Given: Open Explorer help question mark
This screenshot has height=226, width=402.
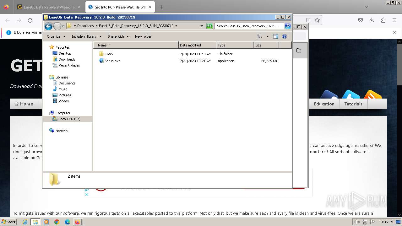Looking at the screenshot, I should [x=285, y=36].
